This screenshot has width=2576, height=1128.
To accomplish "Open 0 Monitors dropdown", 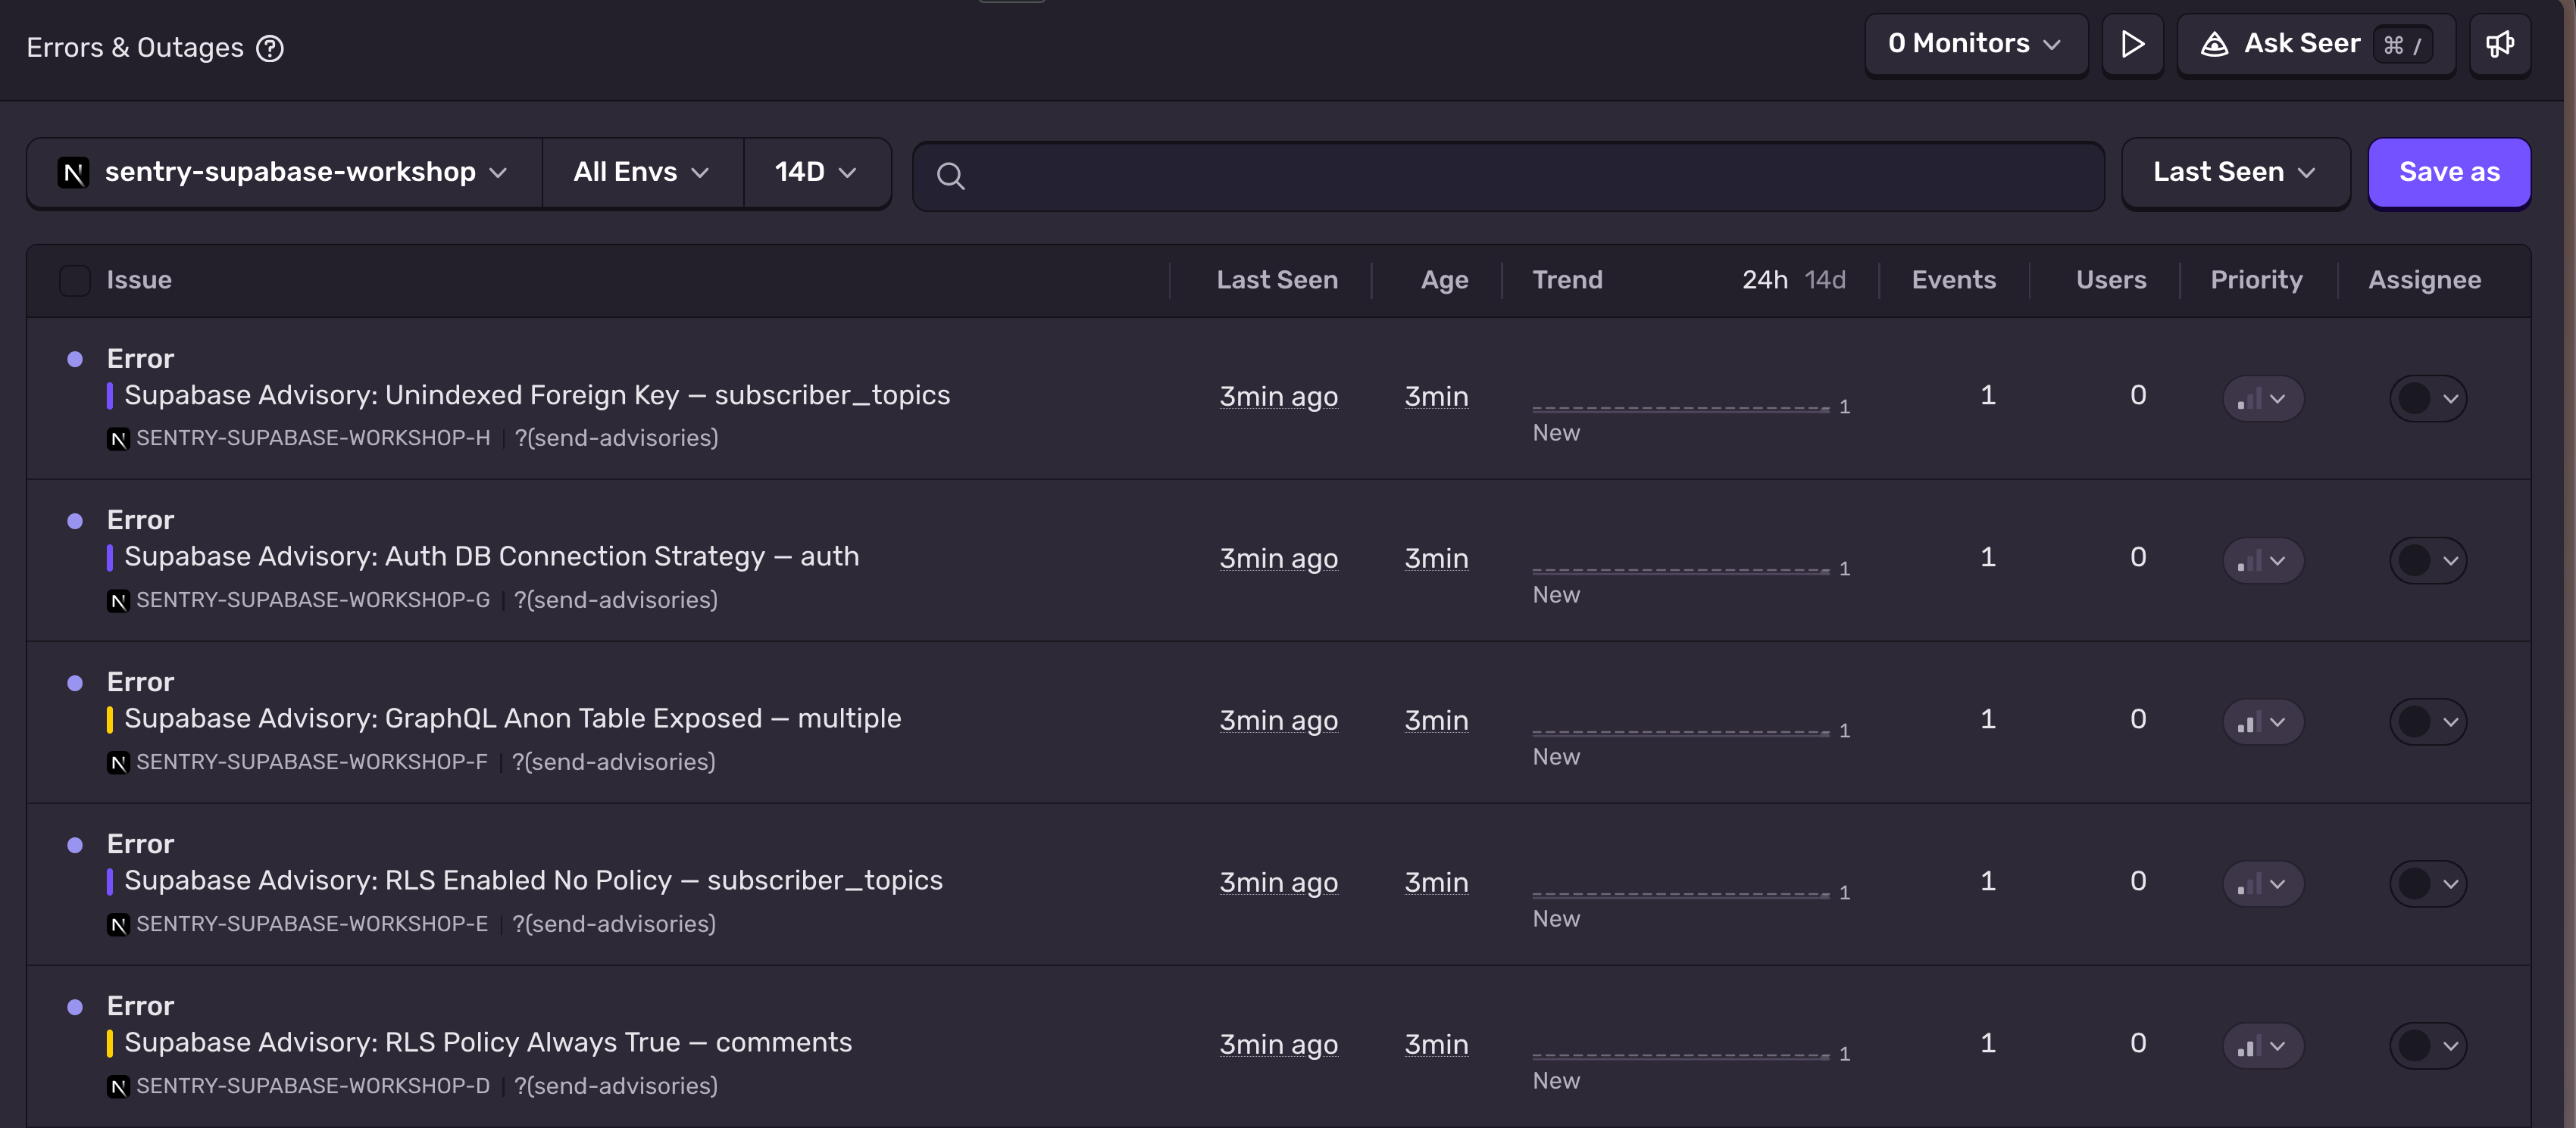I will (x=1975, y=45).
